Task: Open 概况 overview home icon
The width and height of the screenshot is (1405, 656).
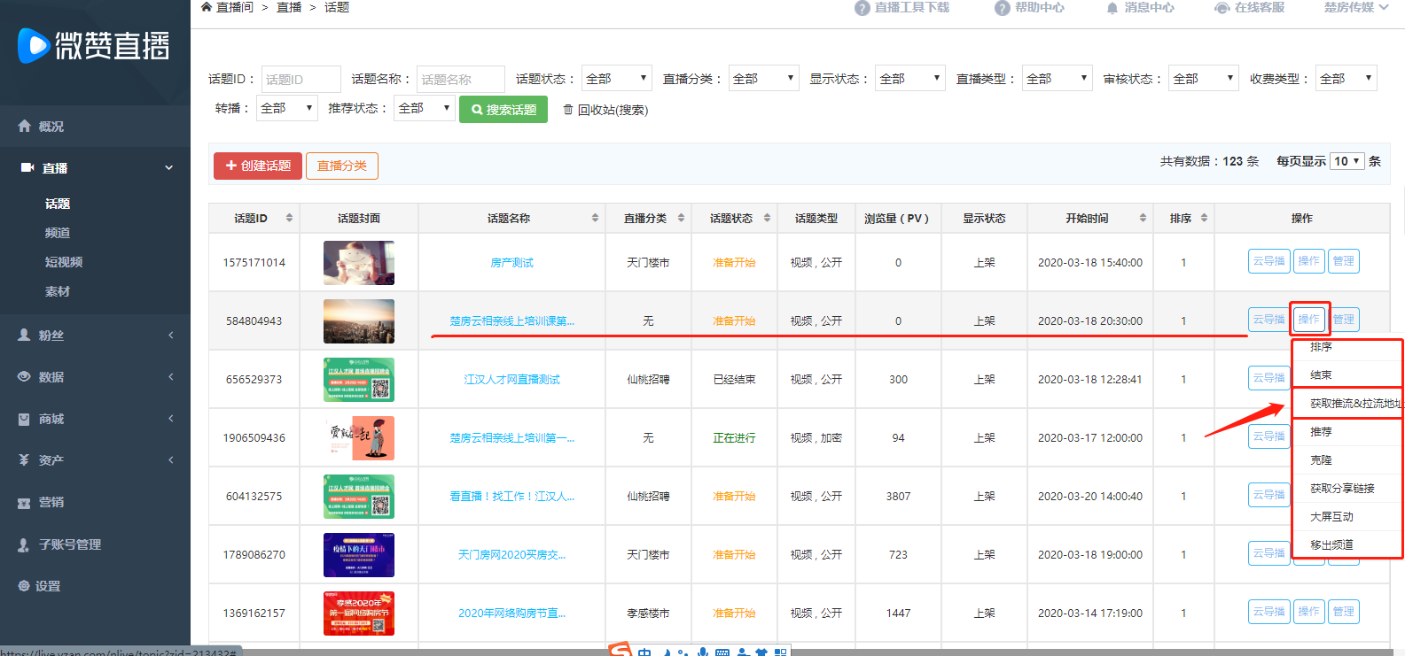Action: (x=25, y=127)
